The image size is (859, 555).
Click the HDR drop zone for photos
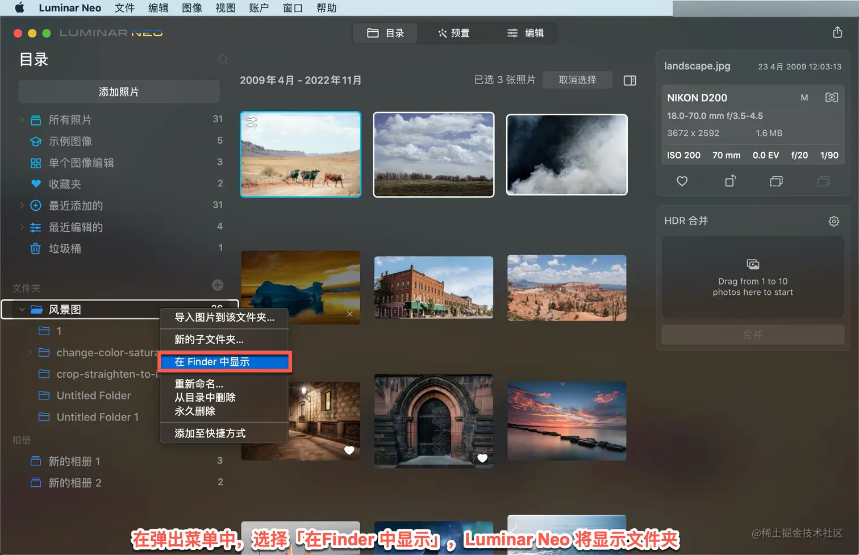(x=753, y=278)
